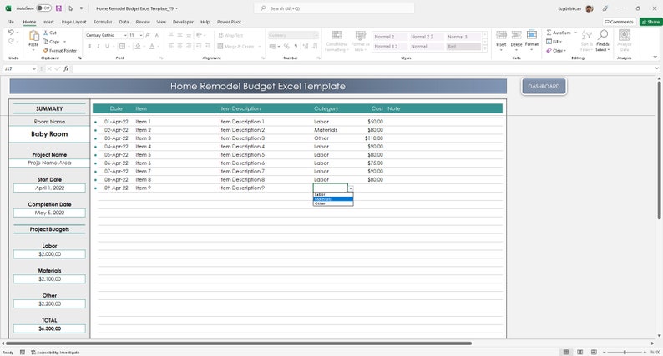
Task: Click the Analyze Data icon
Action: coord(625,35)
